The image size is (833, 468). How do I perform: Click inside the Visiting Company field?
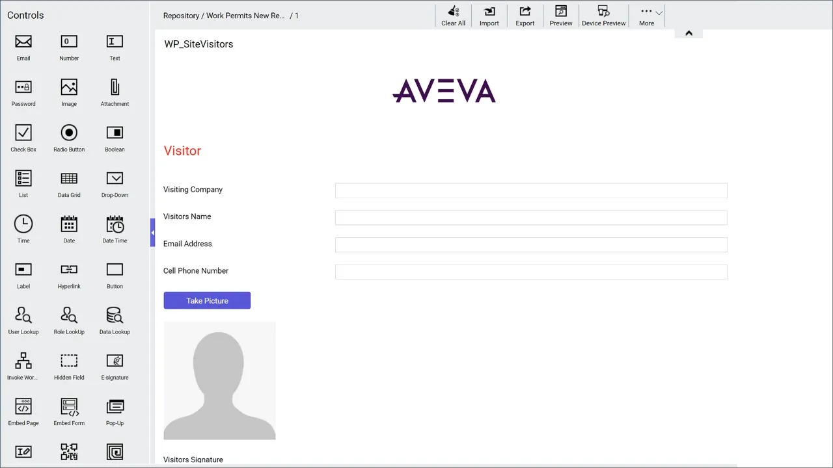[530, 190]
